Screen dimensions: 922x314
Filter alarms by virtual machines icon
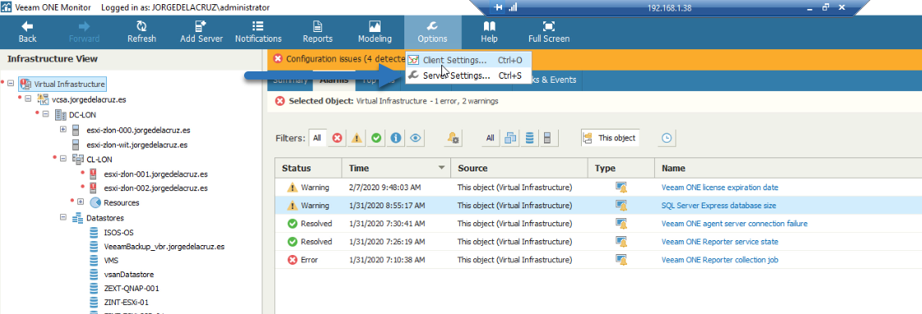pos(510,138)
